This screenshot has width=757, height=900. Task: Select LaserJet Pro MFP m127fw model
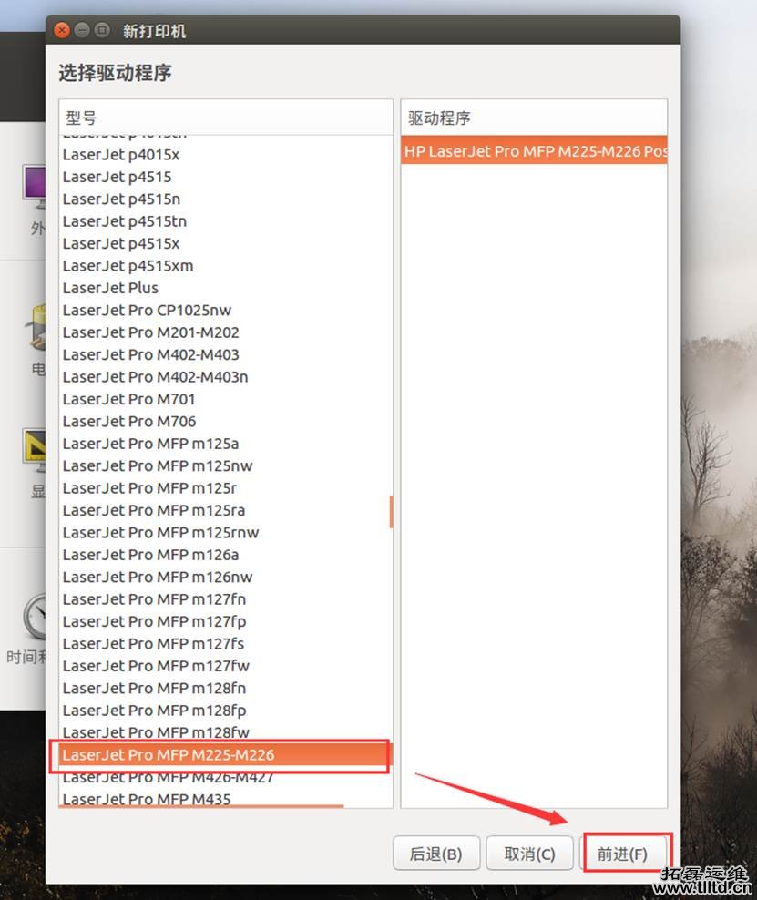156,665
